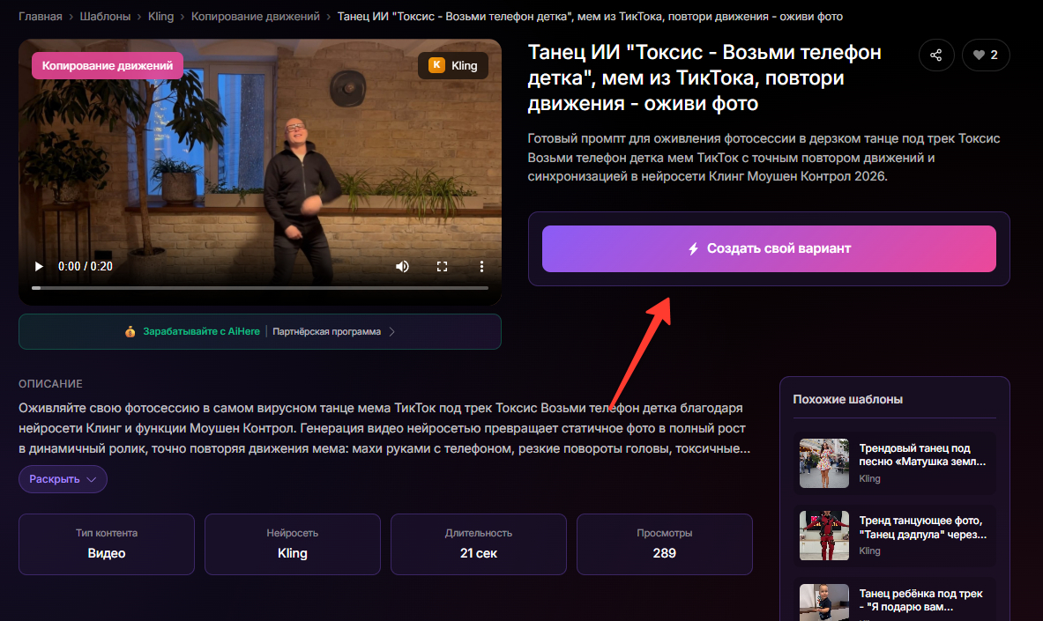Image resolution: width=1043 pixels, height=621 pixels.
Task: Go to Шаблоны in the breadcrumb
Action: (104, 16)
